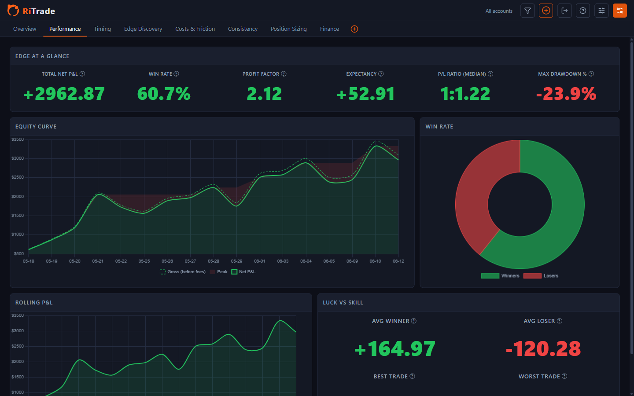
Task: Switch to the Overview tab
Action: (x=25, y=29)
